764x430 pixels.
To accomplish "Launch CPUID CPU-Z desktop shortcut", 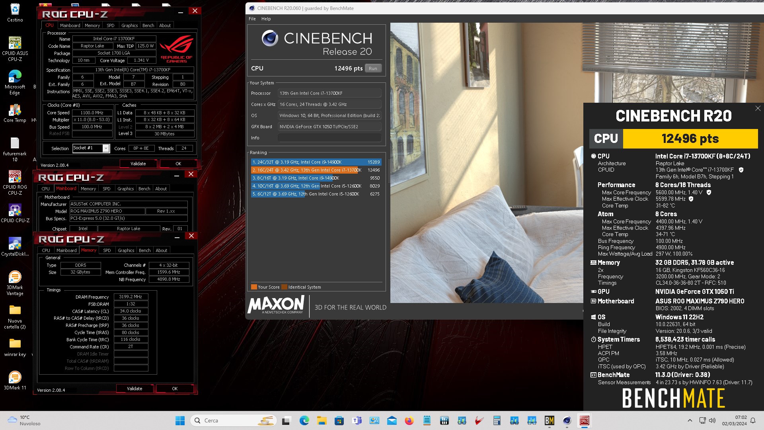I will 15,213.
